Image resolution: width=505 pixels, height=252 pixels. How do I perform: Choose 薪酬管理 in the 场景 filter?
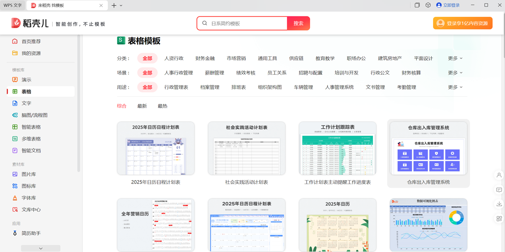tap(215, 73)
